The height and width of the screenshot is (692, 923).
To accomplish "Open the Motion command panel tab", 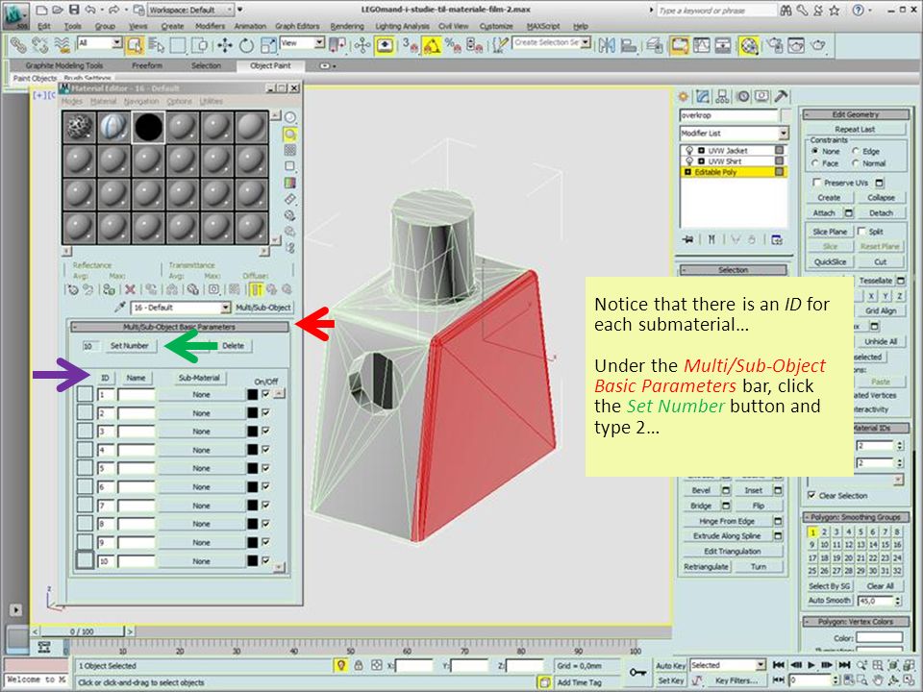I will coord(743,96).
